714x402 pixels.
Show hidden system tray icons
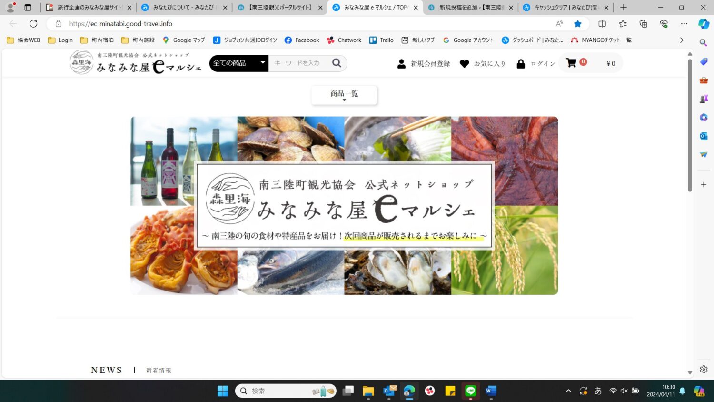coord(568,391)
